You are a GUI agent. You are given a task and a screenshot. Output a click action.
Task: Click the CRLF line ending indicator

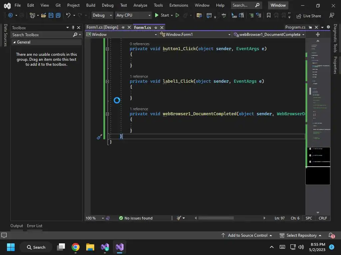(323, 218)
